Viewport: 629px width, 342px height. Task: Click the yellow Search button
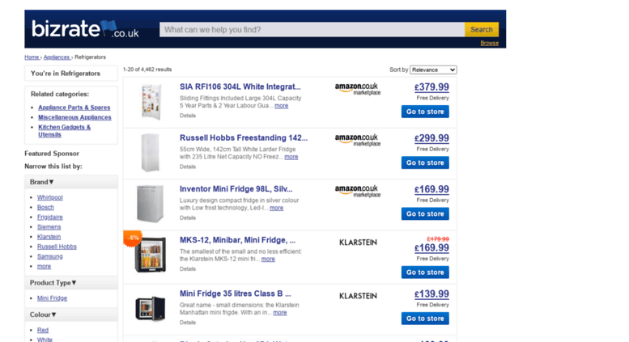[x=482, y=30]
